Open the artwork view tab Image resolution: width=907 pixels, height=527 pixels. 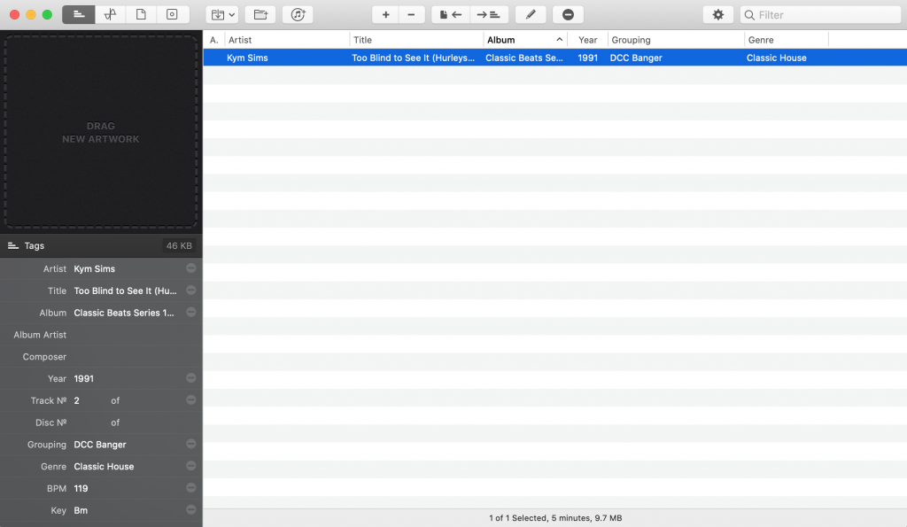173,14
